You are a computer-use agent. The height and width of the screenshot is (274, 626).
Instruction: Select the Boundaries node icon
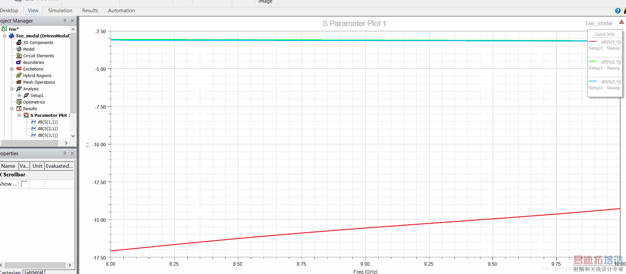coord(19,62)
